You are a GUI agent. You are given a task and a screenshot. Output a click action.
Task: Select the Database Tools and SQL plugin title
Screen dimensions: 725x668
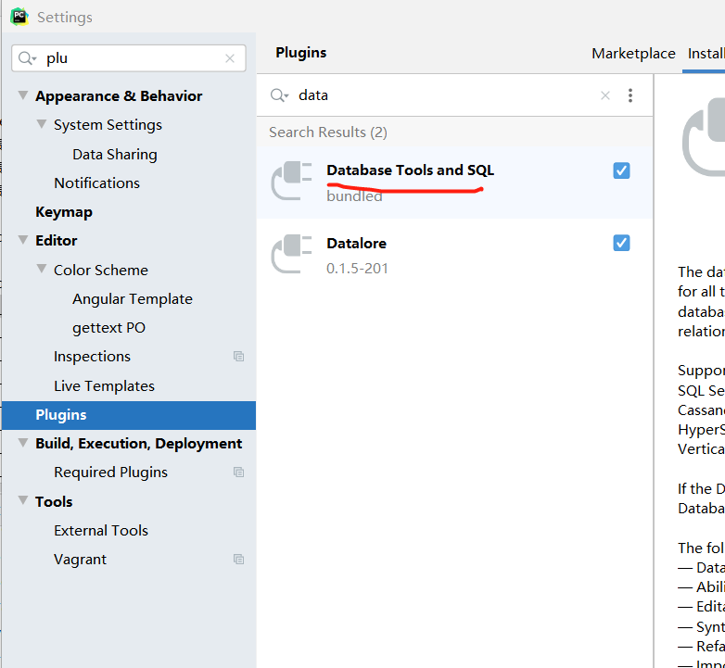[x=410, y=170]
